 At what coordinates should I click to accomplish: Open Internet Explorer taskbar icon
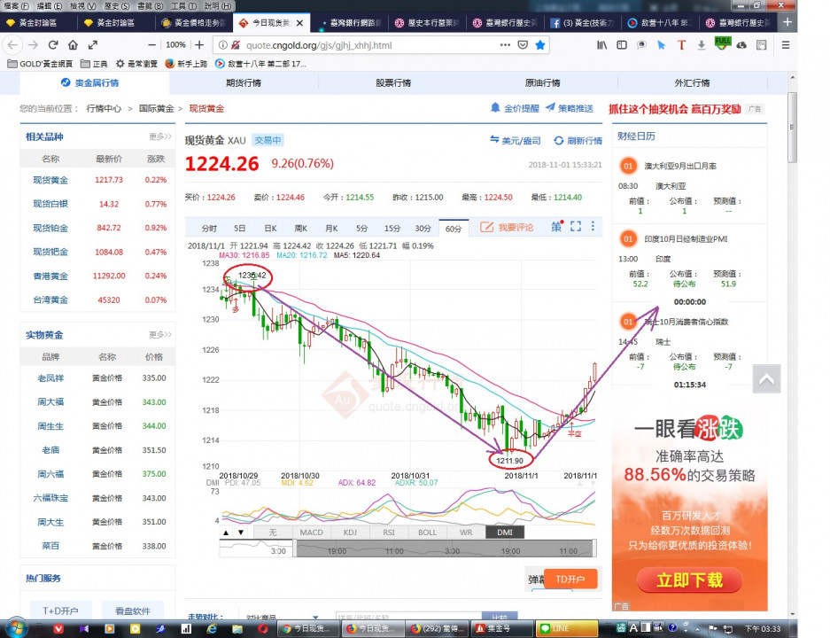[212, 628]
